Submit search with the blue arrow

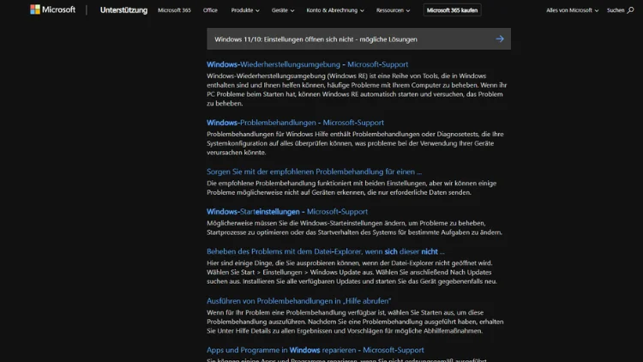[500, 39]
